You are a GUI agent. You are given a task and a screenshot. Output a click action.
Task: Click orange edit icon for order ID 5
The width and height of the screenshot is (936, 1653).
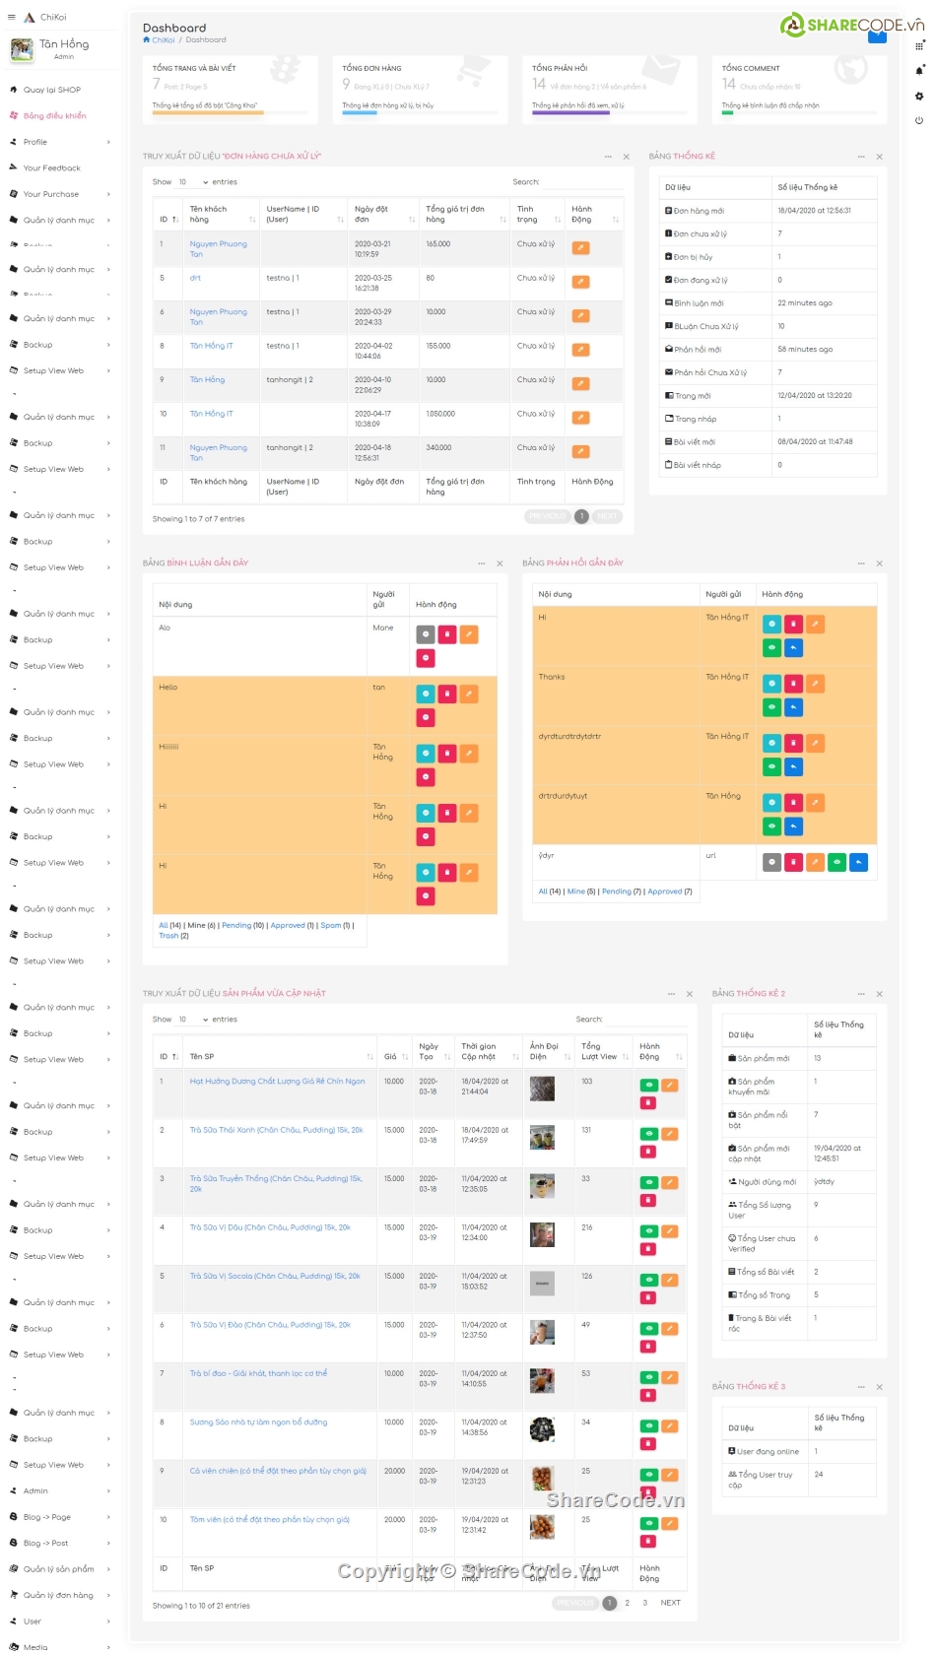(581, 282)
